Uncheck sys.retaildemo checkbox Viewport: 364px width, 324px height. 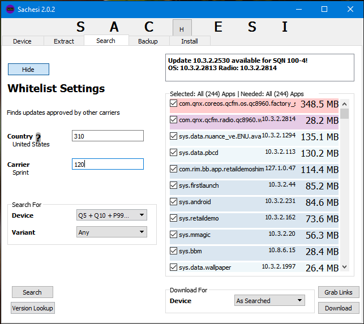pyautogui.click(x=173, y=218)
